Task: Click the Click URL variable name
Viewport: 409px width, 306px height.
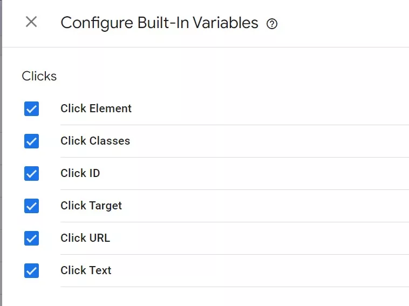Action: (85, 238)
